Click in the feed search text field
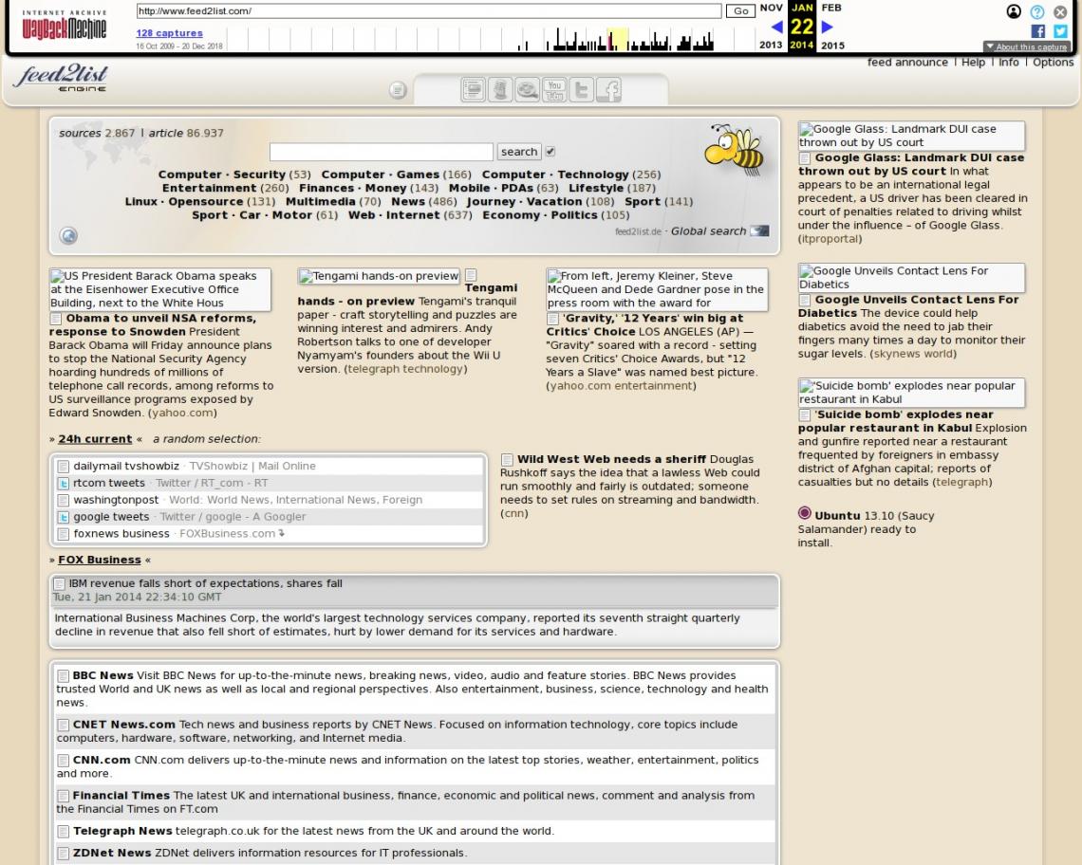This screenshot has height=865, width=1082. [381, 152]
